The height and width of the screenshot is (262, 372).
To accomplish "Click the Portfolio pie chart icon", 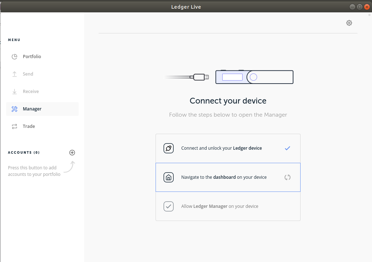I will pyautogui.click(x=15, y=57).
